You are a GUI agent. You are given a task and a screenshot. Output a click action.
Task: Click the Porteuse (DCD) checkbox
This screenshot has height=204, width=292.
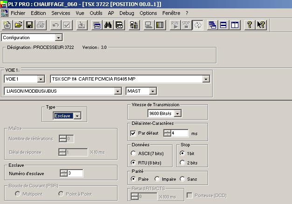(189, 196)
